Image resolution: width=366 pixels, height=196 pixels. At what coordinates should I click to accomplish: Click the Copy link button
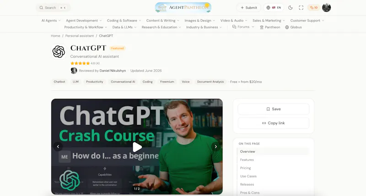[x=273, y=123]
